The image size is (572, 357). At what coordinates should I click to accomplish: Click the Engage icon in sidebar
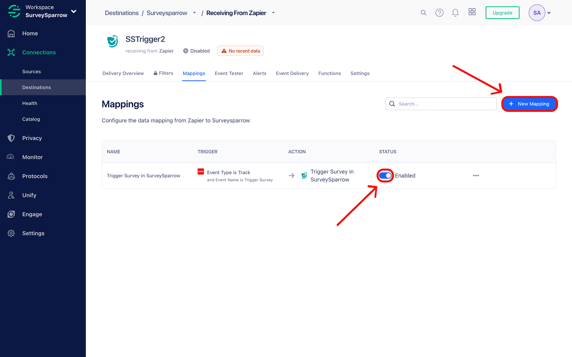(11, 214)
